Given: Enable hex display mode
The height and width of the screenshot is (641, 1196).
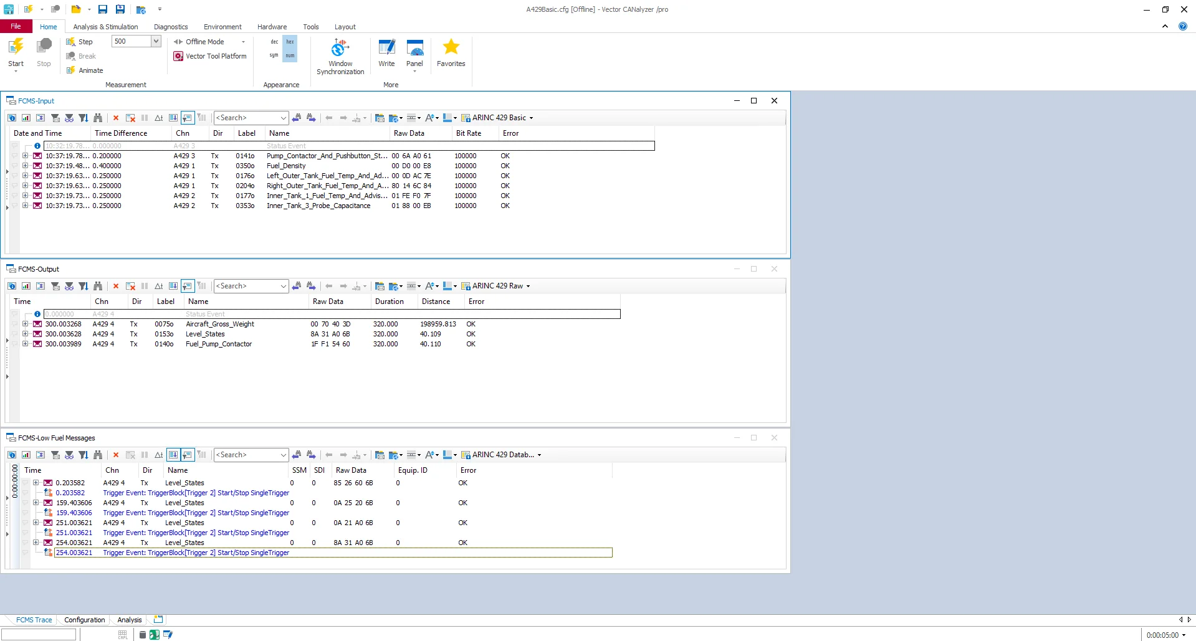Looking at the screenshot, I should 290,42.
